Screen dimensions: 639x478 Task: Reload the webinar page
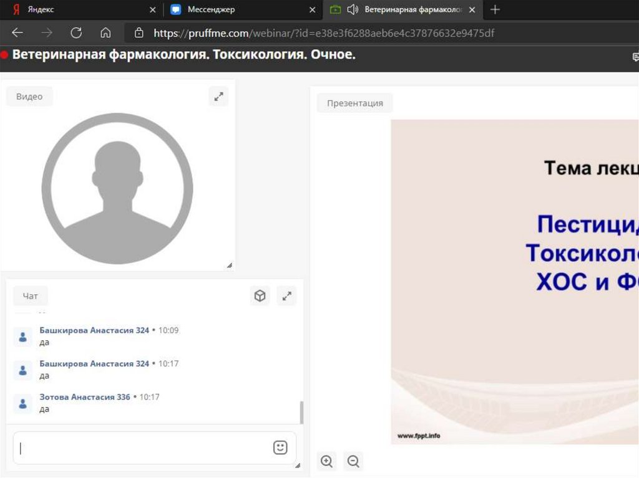click(76, 33)
